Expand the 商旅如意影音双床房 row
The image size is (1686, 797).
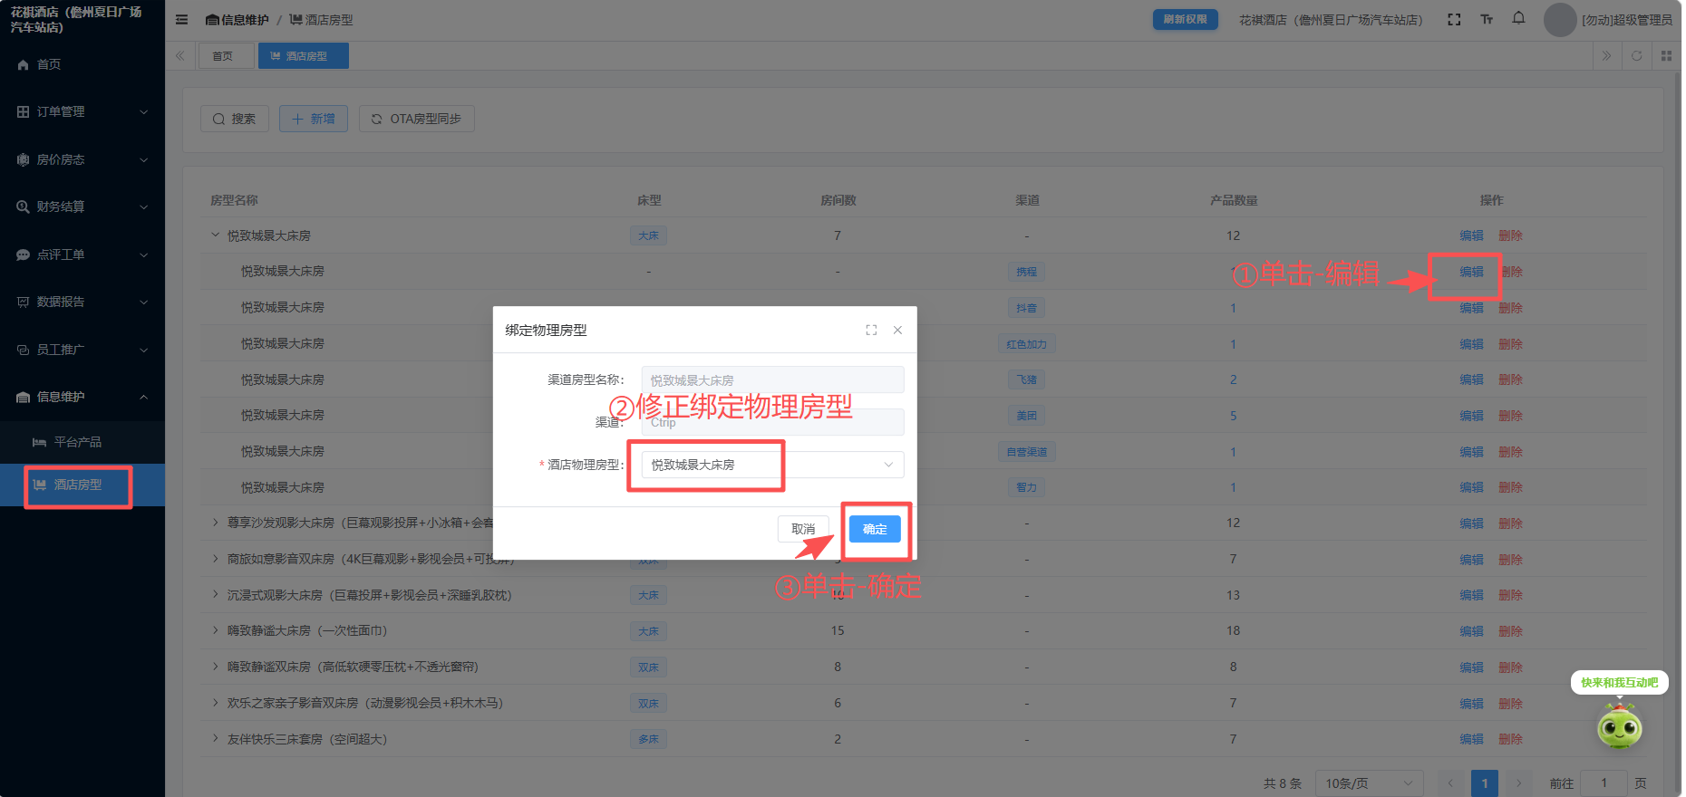216,558
